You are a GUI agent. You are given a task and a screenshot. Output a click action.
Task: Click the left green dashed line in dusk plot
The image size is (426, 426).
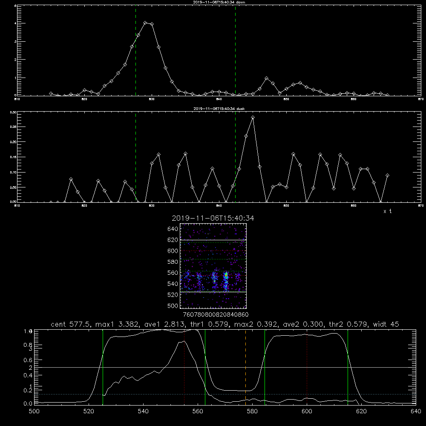pyautogui.click(x=135, y=157)
